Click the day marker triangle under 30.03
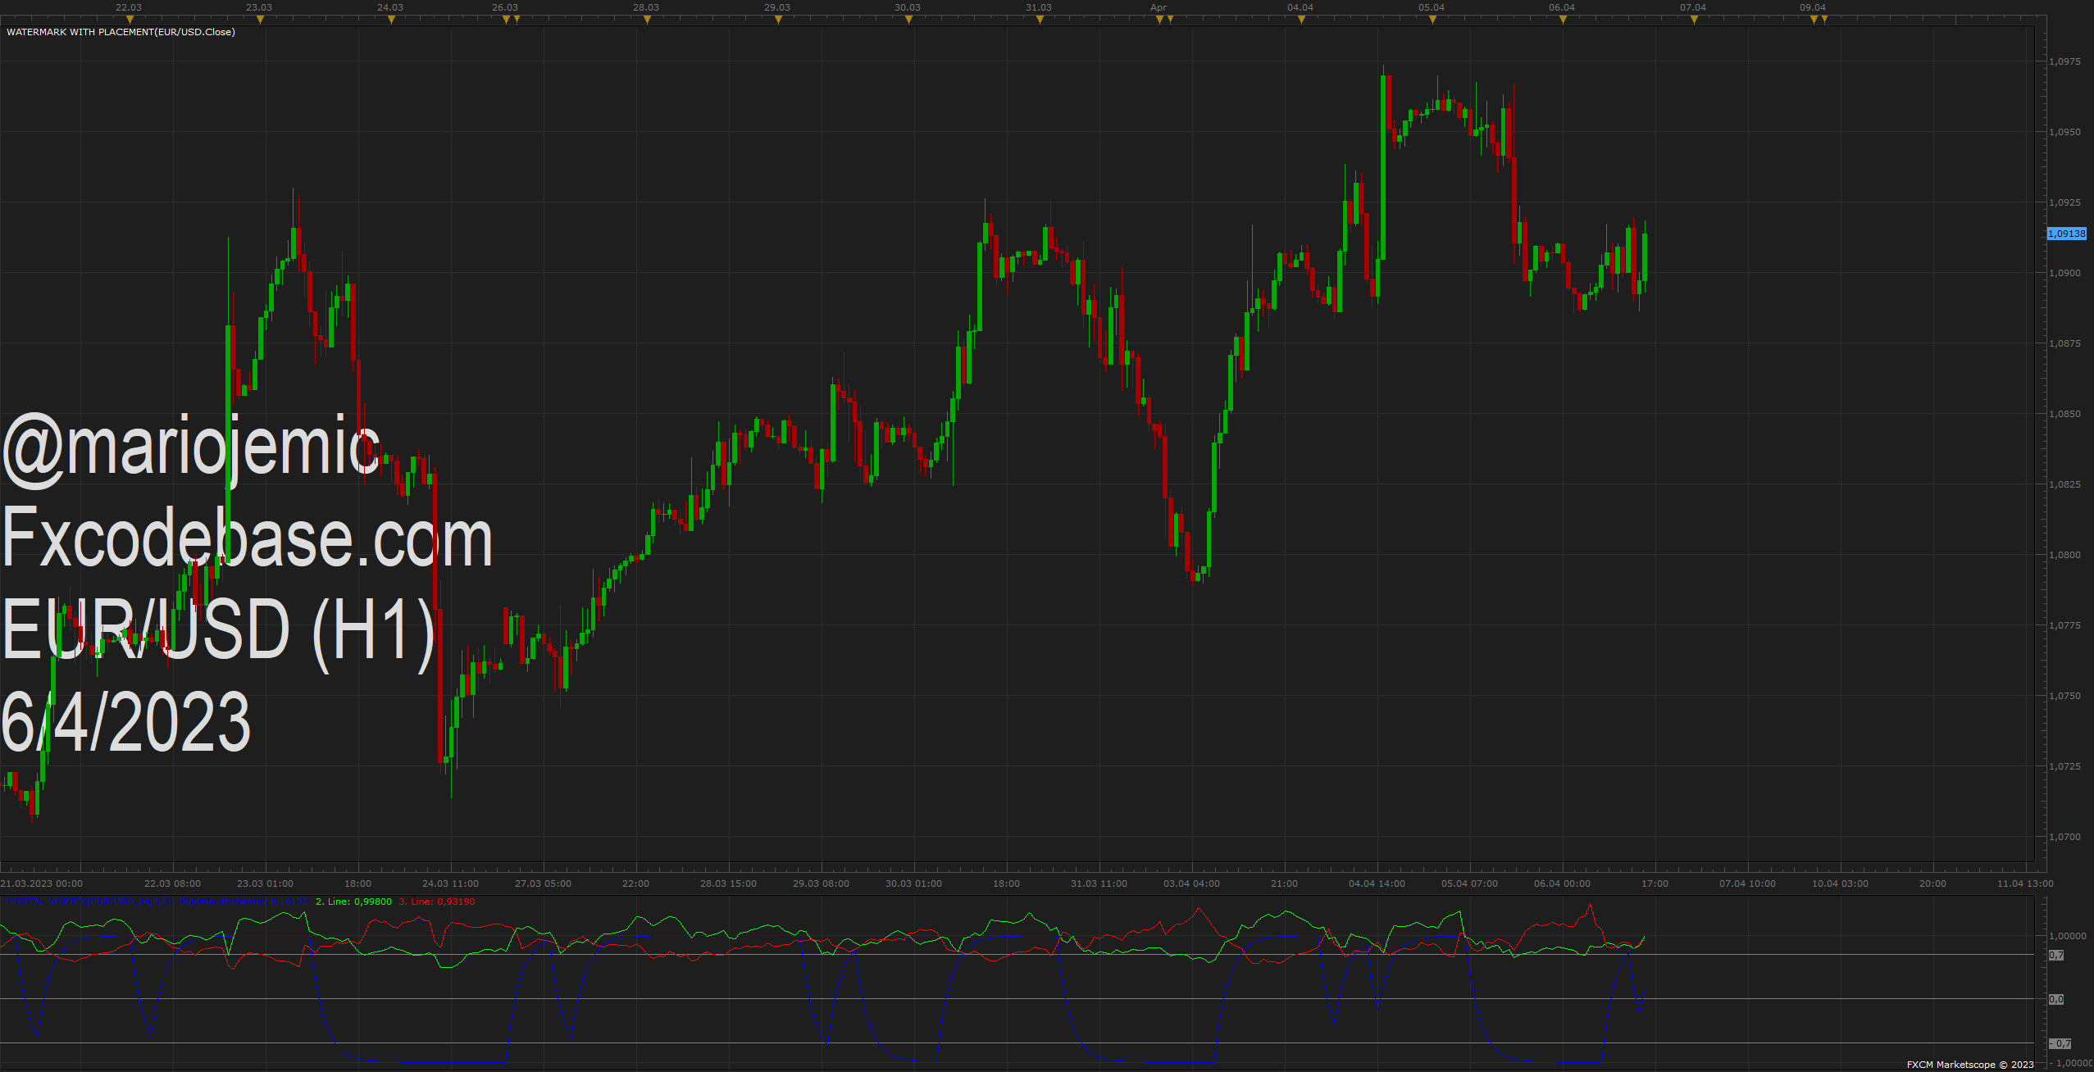2094x1072 pixels. 908,20
